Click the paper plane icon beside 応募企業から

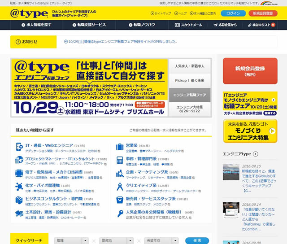(x=215, y=25)
